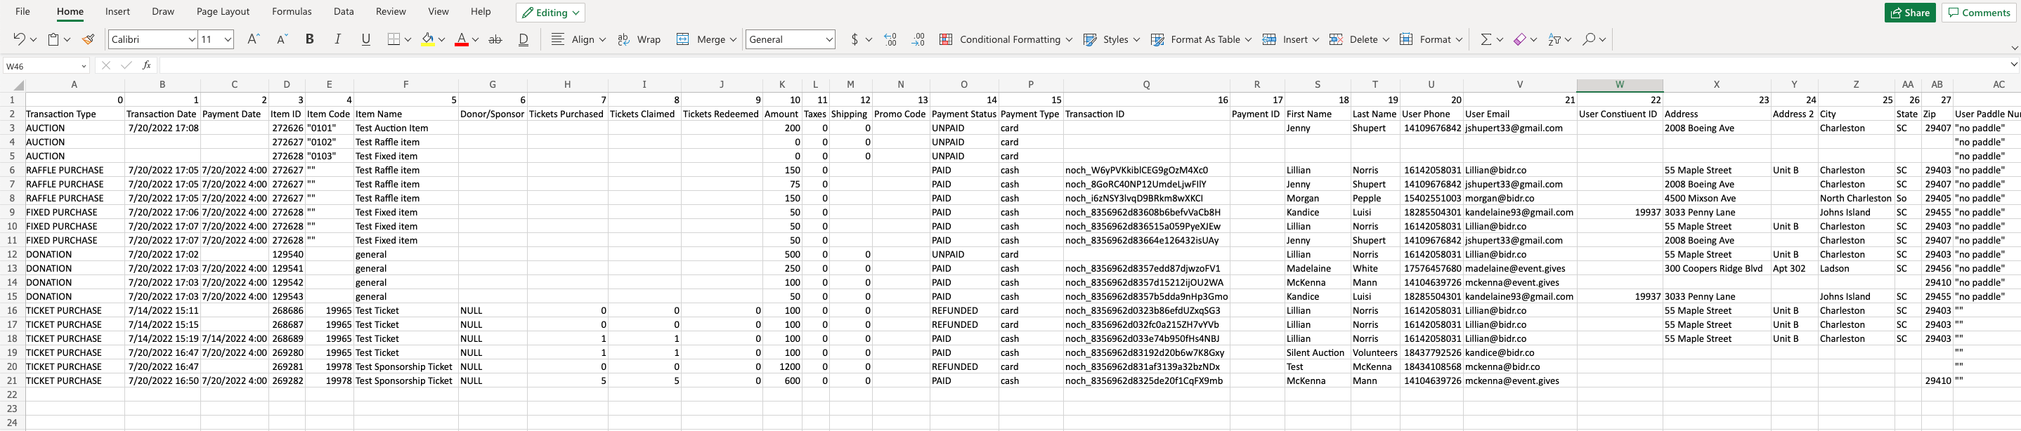This screenshot has width=2021, height=431.
Task: Toggle Underline formatting
Action: pyautogui.click(x=365, y=39)
